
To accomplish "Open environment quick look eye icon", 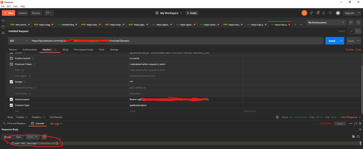I will click(351, 23).
